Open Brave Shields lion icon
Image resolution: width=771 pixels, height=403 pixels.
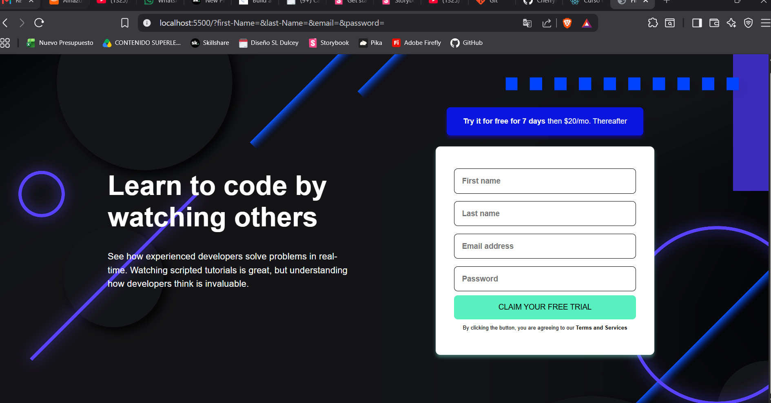coord(567,23)
